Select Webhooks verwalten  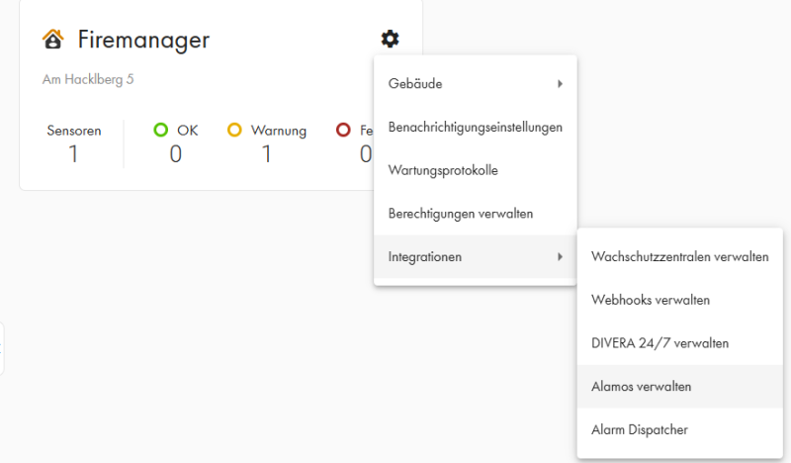click(x=650, y=300)
